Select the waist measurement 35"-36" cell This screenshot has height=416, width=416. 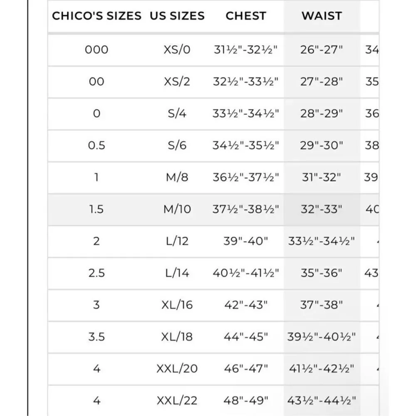[322, 273]
